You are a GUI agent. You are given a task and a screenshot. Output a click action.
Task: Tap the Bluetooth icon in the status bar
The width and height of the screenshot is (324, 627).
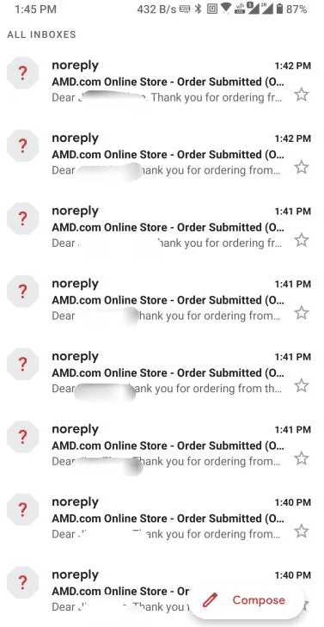pyautogui.click(x=198, y=9)
